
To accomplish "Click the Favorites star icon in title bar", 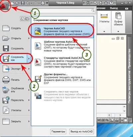I will pos(106,3).
